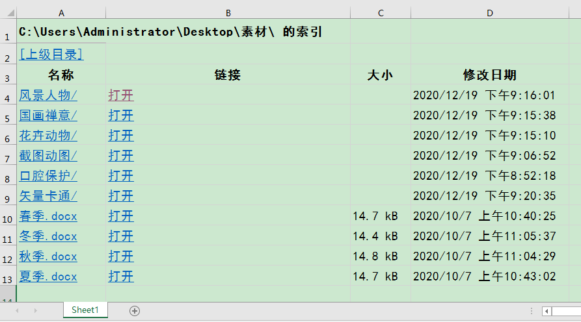
Task: Select the 修改日期 header cell
Action: pos(490,75)
